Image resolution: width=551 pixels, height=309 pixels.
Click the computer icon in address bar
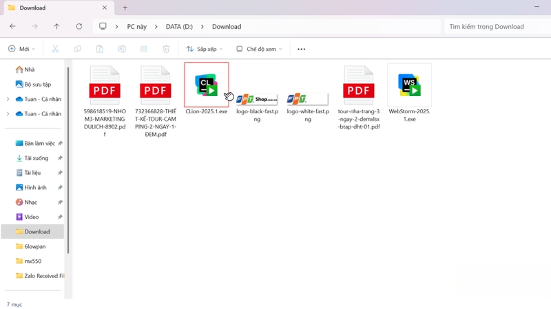[x=103, y=26]
